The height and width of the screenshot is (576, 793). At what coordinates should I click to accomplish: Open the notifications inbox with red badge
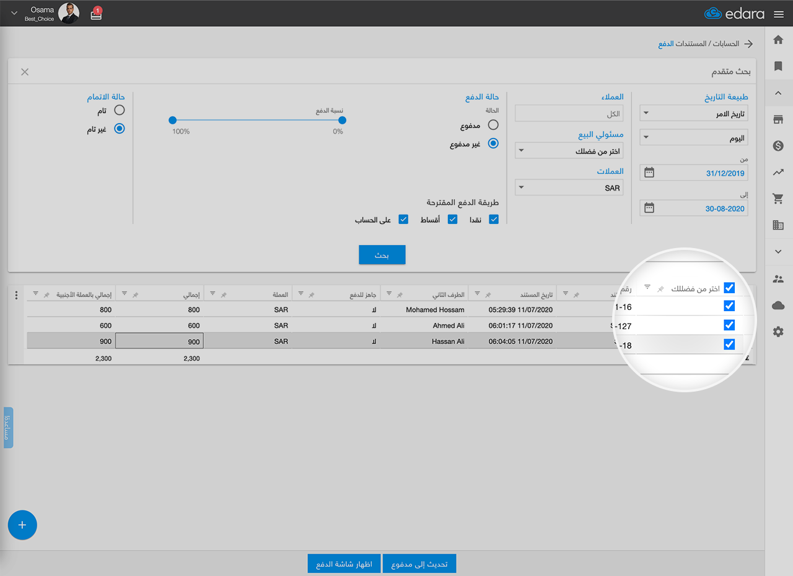[96, 14]
